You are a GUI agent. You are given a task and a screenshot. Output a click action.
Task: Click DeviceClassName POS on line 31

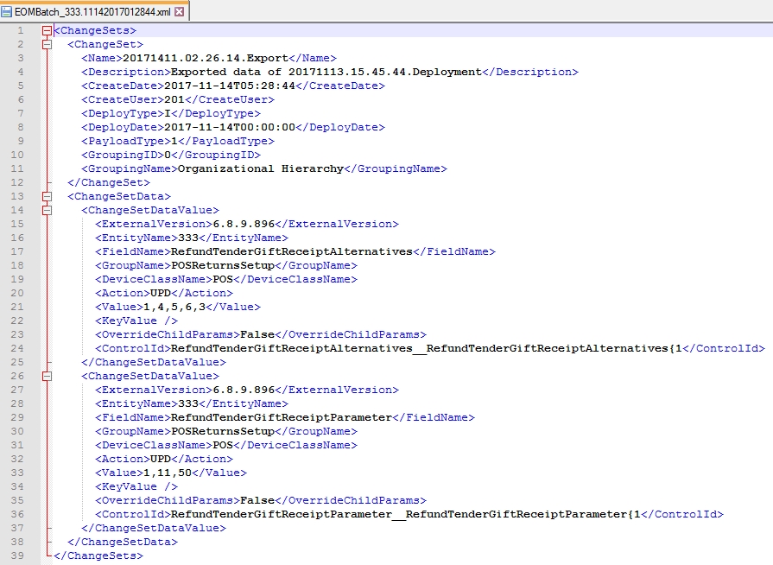[222, 445]
